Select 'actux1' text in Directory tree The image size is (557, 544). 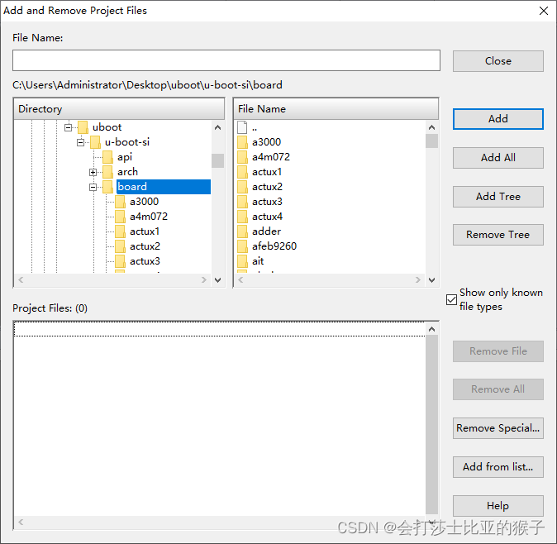[x=145, y=231]
